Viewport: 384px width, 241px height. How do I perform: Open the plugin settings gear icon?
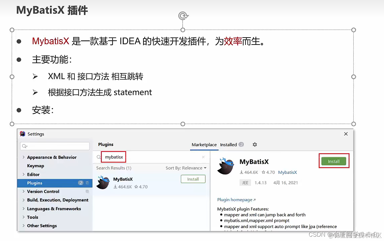255,144
